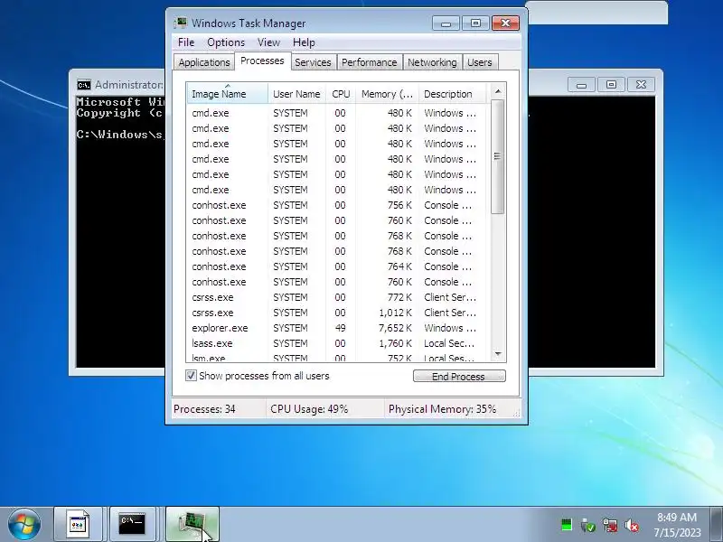723x542 pixels.
Task: Click CPU Usage: 49% in status bar
Action: coord(309,409)
